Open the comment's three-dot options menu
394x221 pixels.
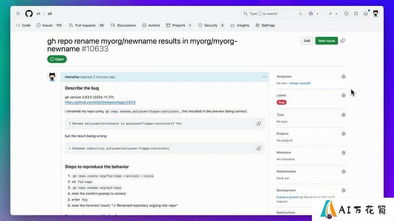pyautogui.click(x=264, y=77)
